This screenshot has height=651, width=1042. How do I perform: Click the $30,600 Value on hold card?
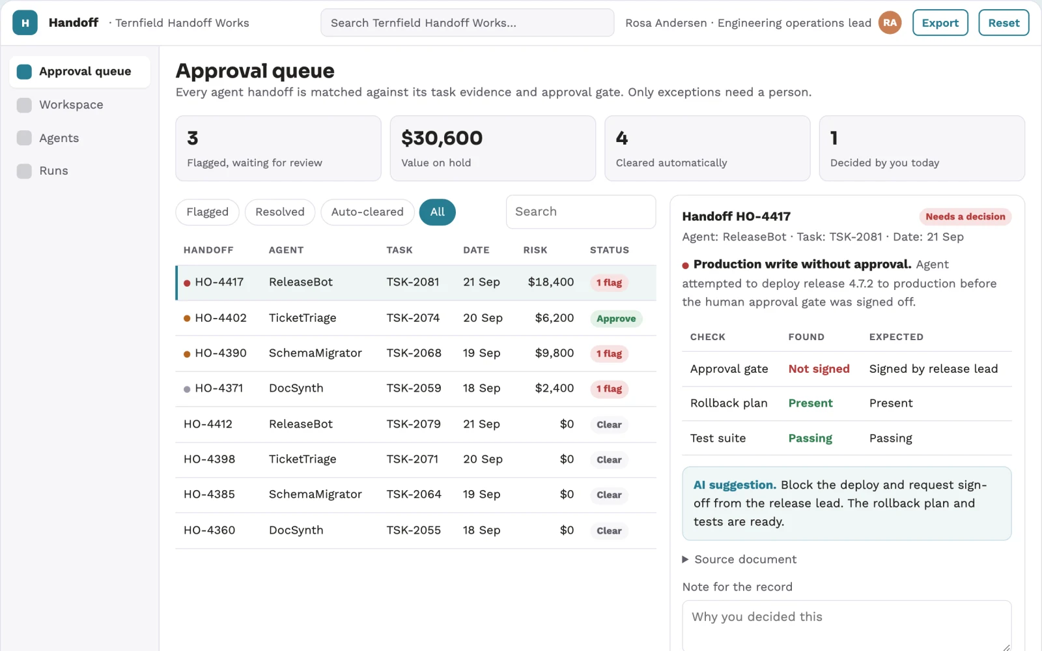[492, 149]
